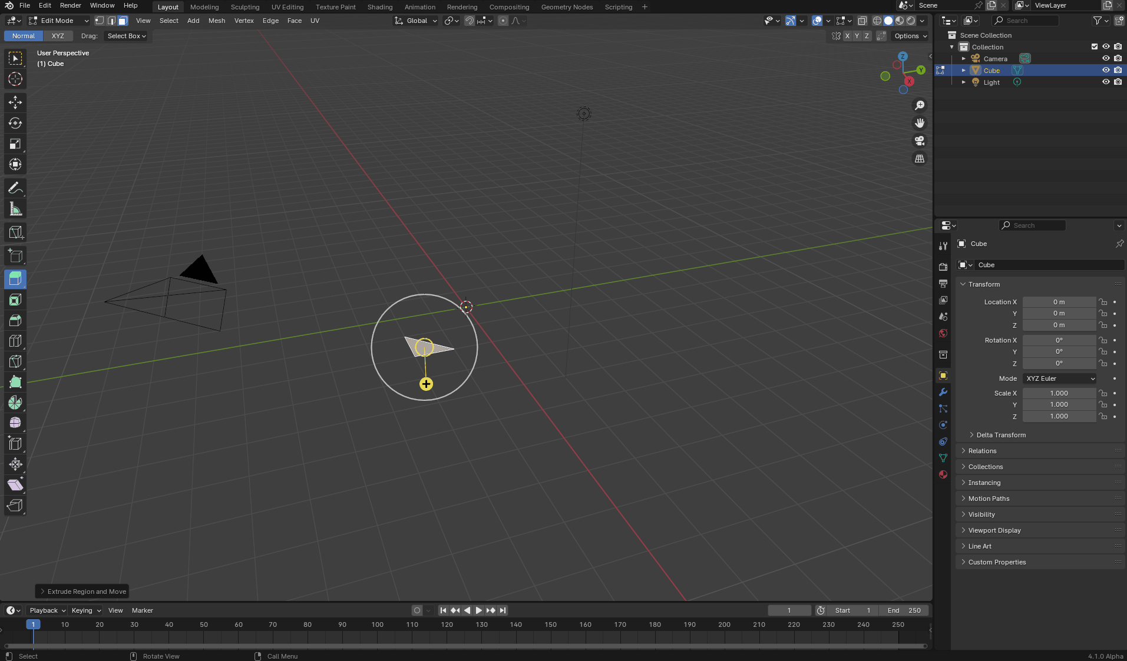Expand the Relations panel

(x=982, y=451)
